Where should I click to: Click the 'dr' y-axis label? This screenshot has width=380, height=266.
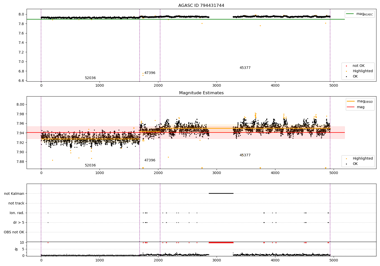[x=16, y=249]
